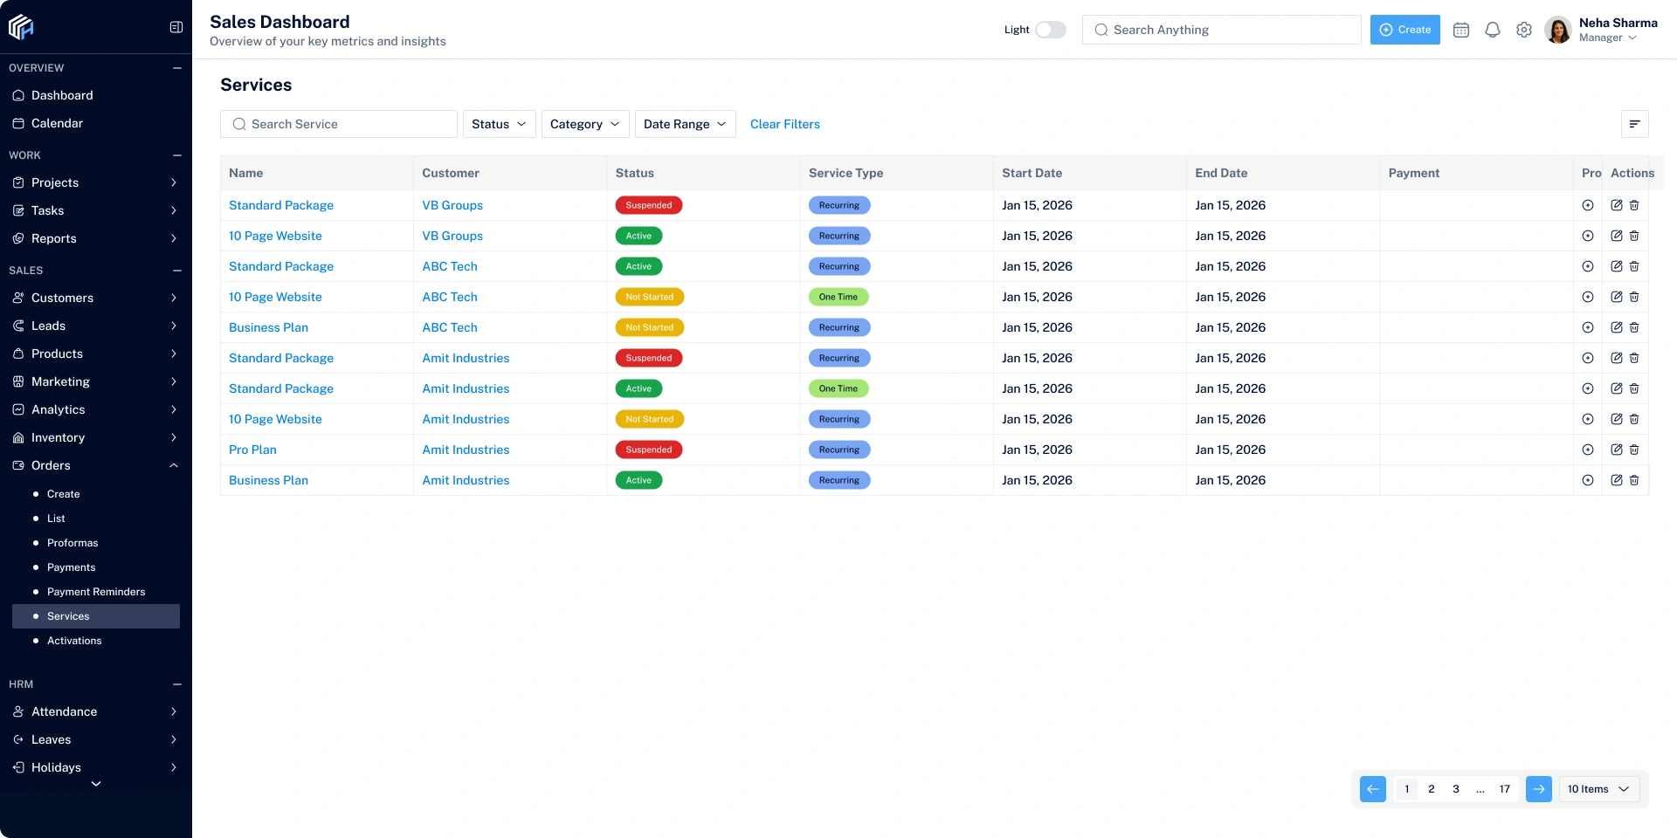Click plus circle icon for first Standard Package row
The height and width of the screenshot is (838, 1677).
click(1588, 205)
